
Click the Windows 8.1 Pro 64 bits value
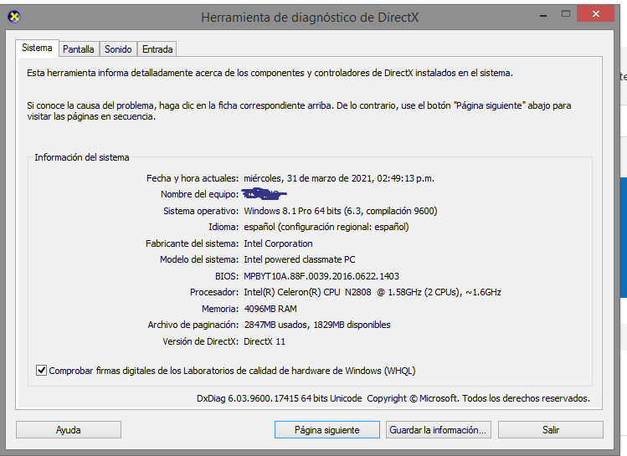341,211
